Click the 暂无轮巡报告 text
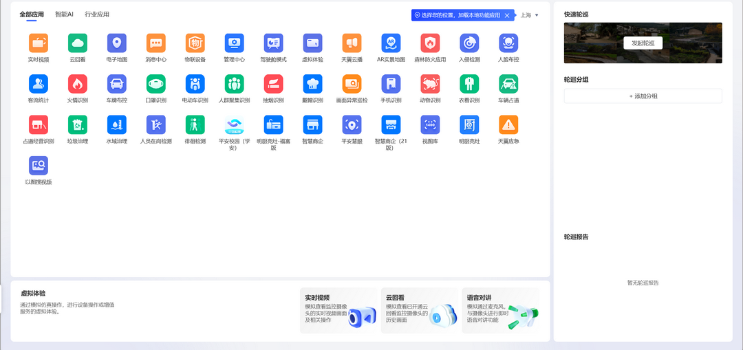The height and width of the screenshot is (350, 743). pyautogui.click(x=643, y=283)
